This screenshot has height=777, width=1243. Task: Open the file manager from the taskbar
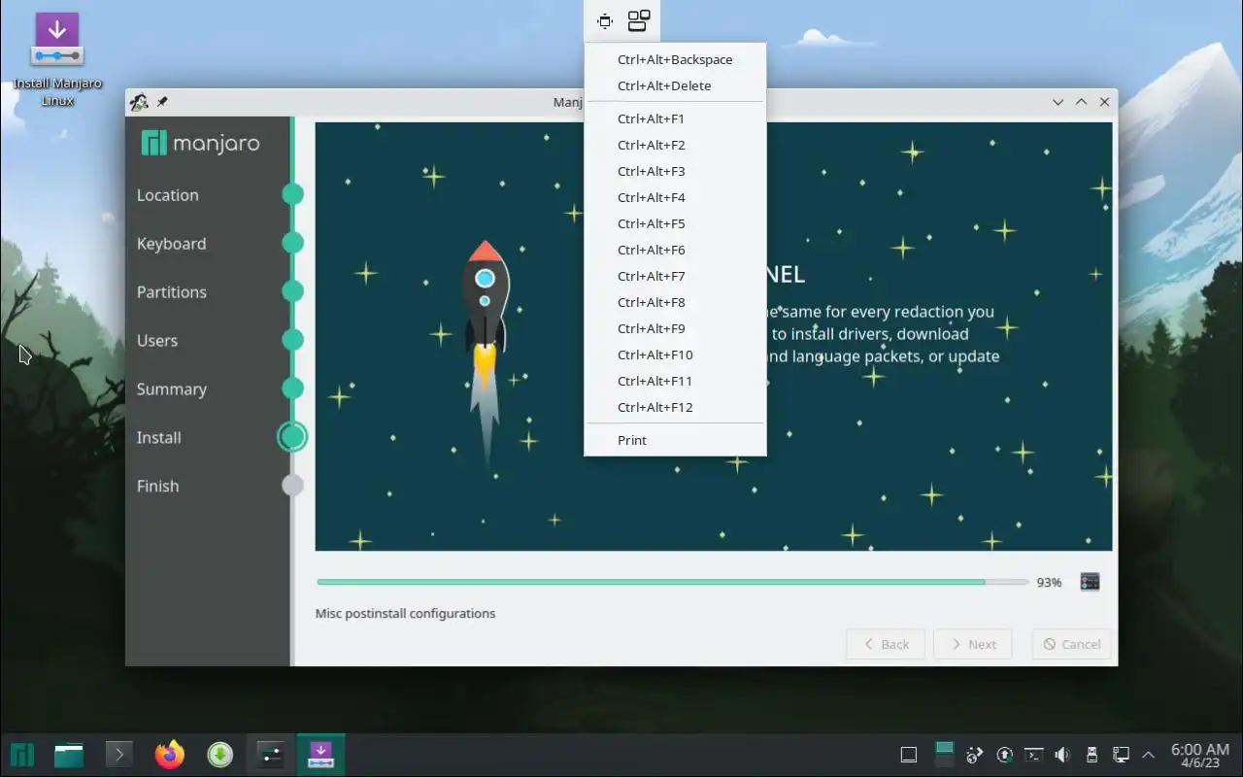click(69, 754)
